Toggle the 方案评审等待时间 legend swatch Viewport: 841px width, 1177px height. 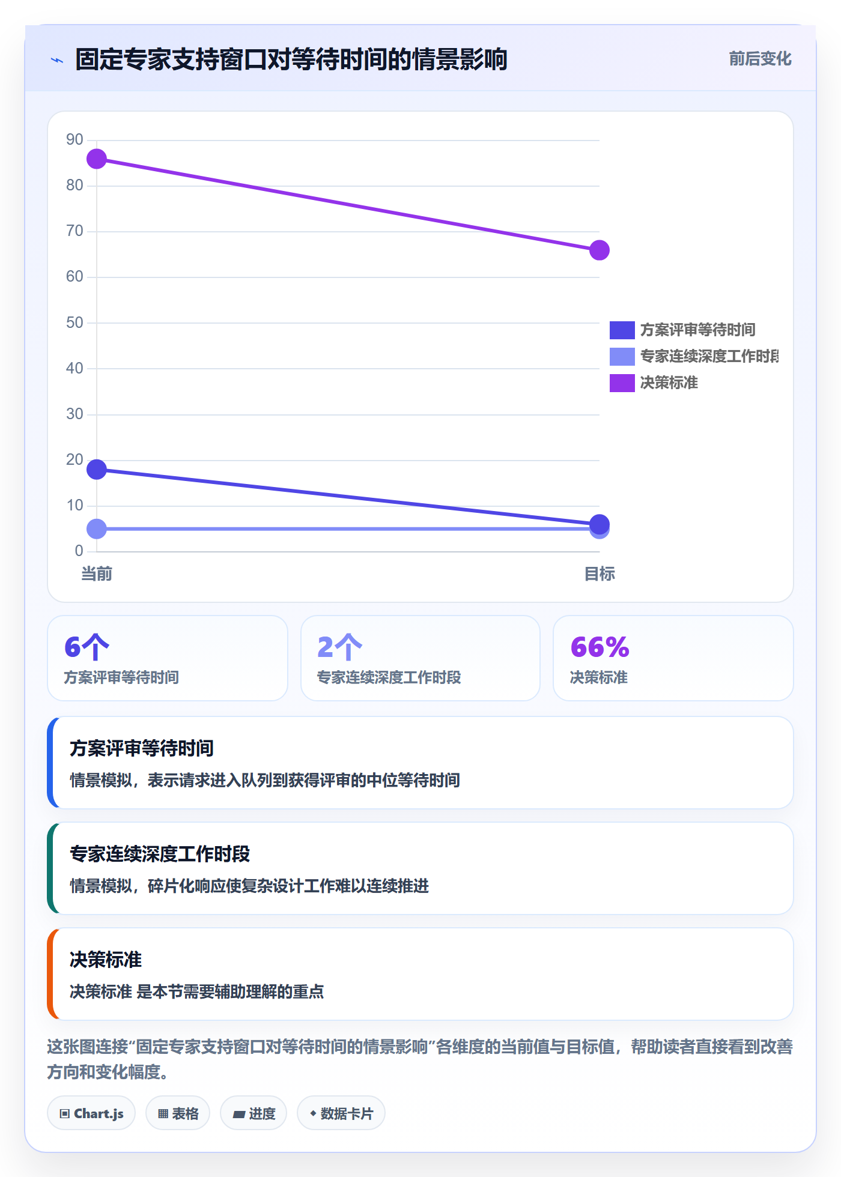[x=622, y=330]
